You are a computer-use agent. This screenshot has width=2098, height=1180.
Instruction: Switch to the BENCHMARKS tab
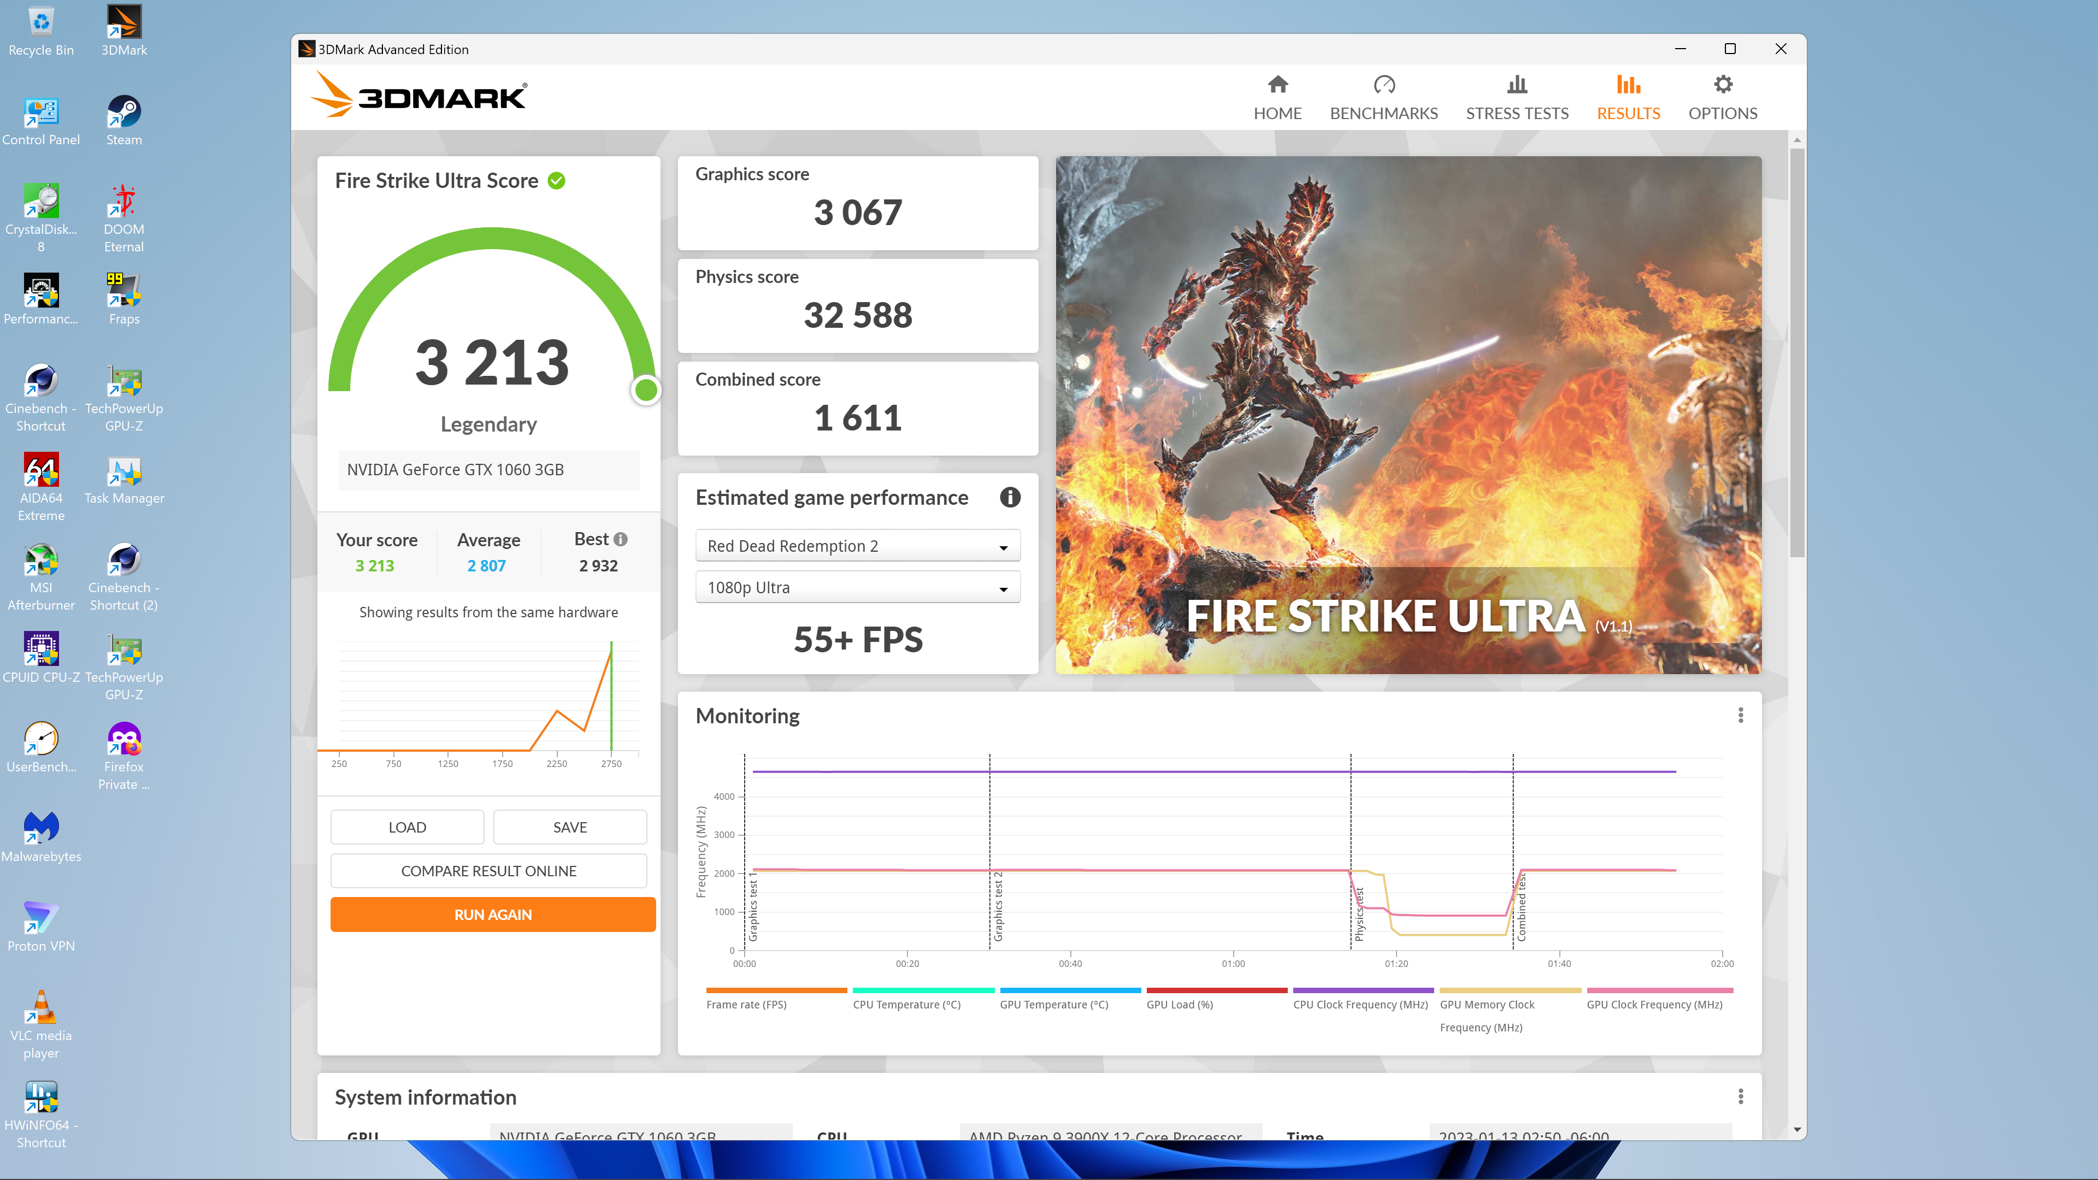(1384, 98)
